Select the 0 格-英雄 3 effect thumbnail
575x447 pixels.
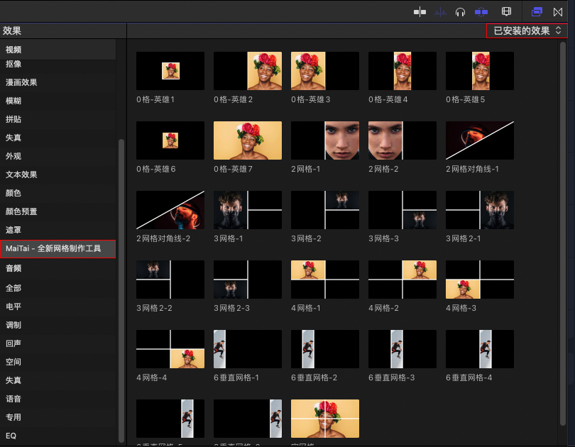325,71
